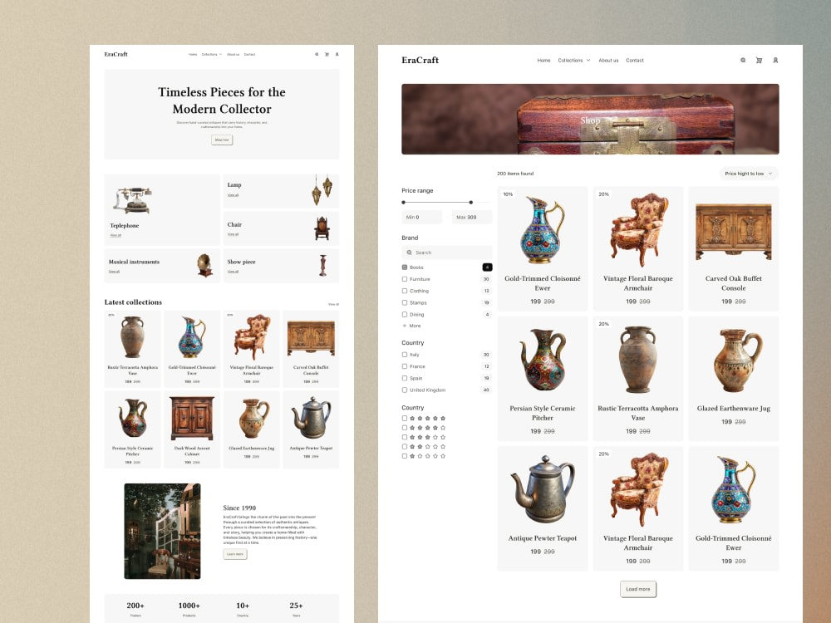The width and height of the screenshot is (831, 623).
Task: Click the Shop banner title
Action: click(x=590, y=120)
